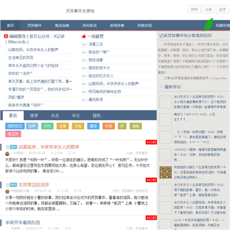The image size is (230, 230).
Task: Click the comment count icon showing 13
Action: point(69,153)
